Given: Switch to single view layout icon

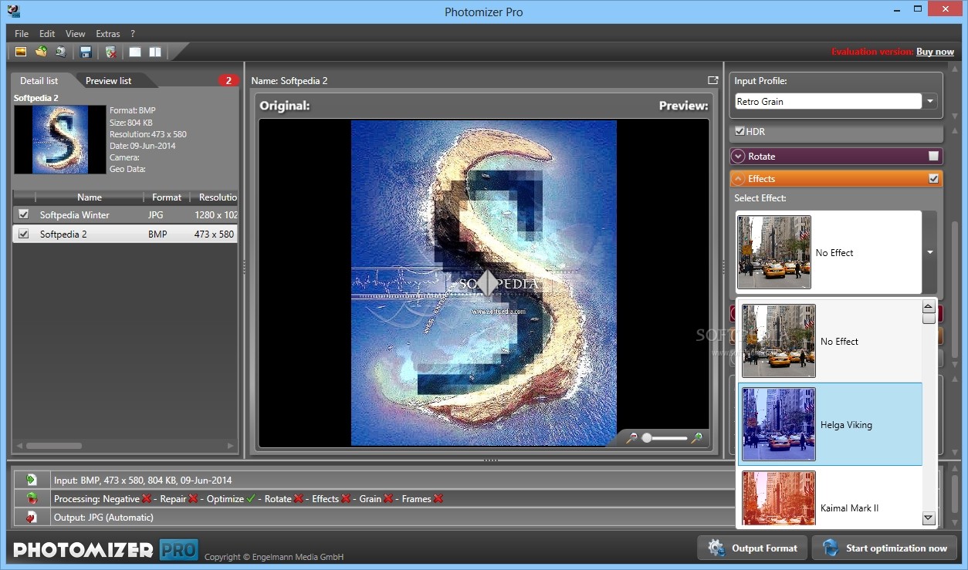Looking at the screenshot, I should point(135,52).
